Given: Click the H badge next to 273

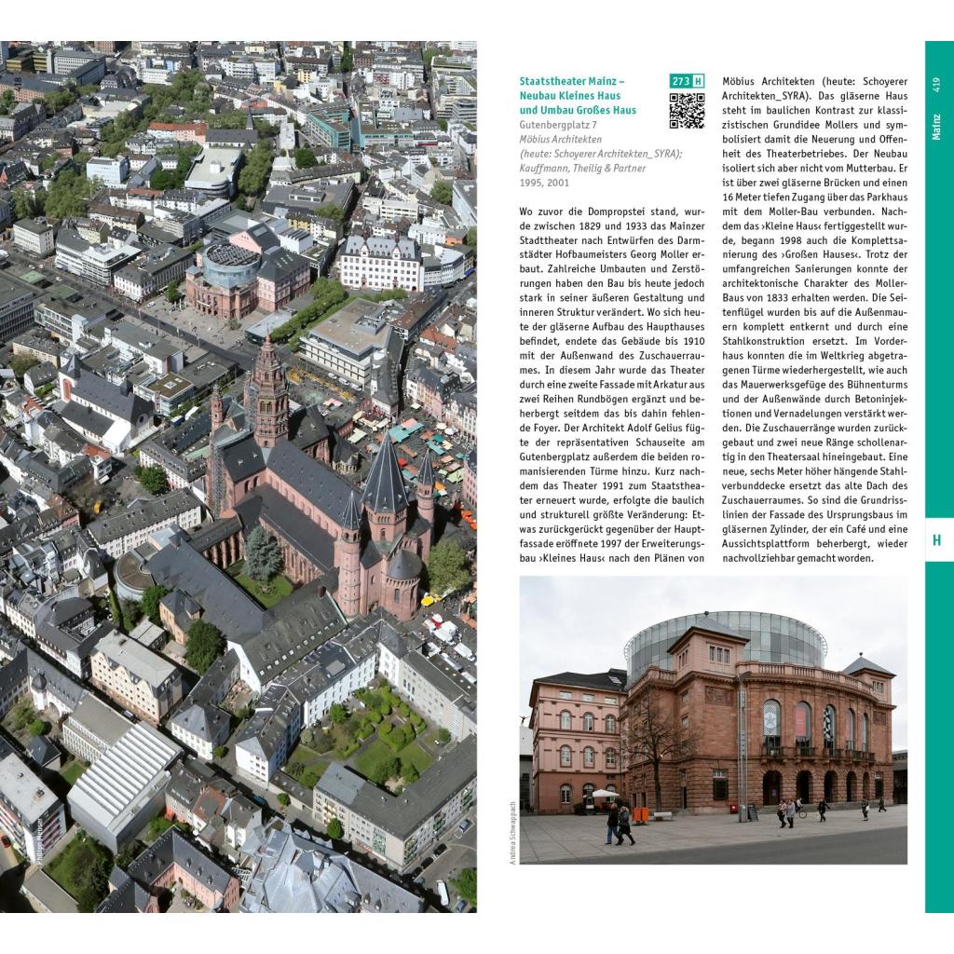Looking at the screenshot, I should (698, 81).
